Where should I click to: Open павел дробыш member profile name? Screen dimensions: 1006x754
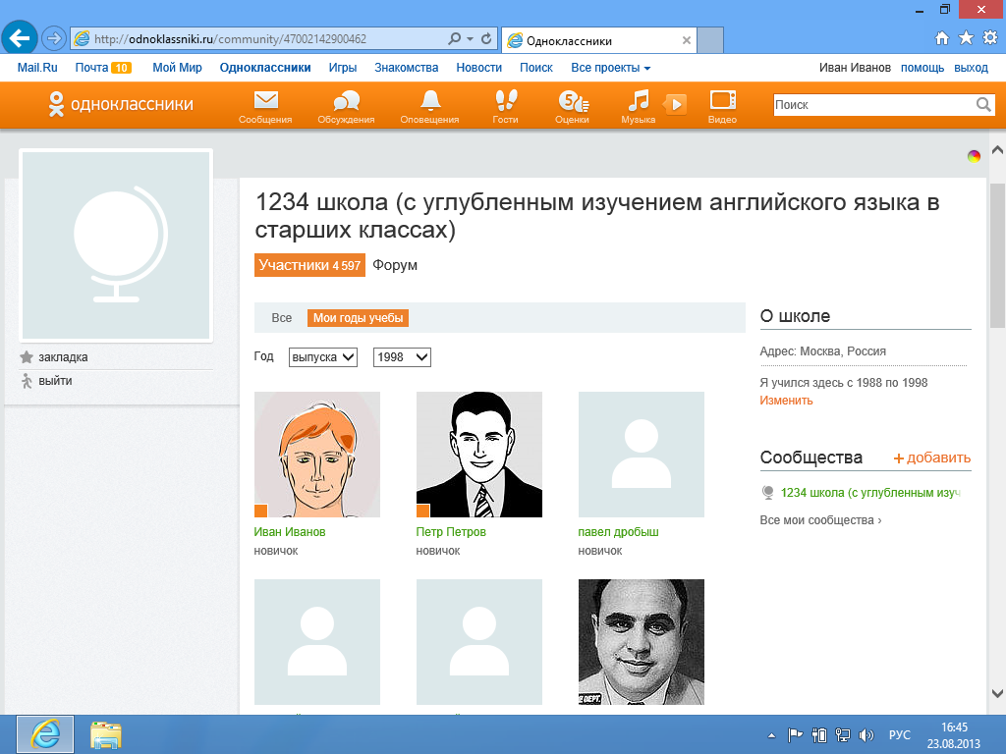point(619,531)
